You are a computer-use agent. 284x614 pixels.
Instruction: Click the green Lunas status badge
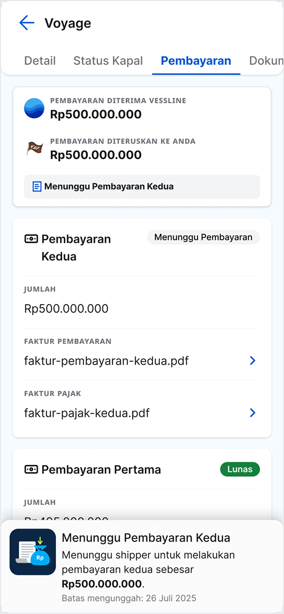tap(240, 469)
